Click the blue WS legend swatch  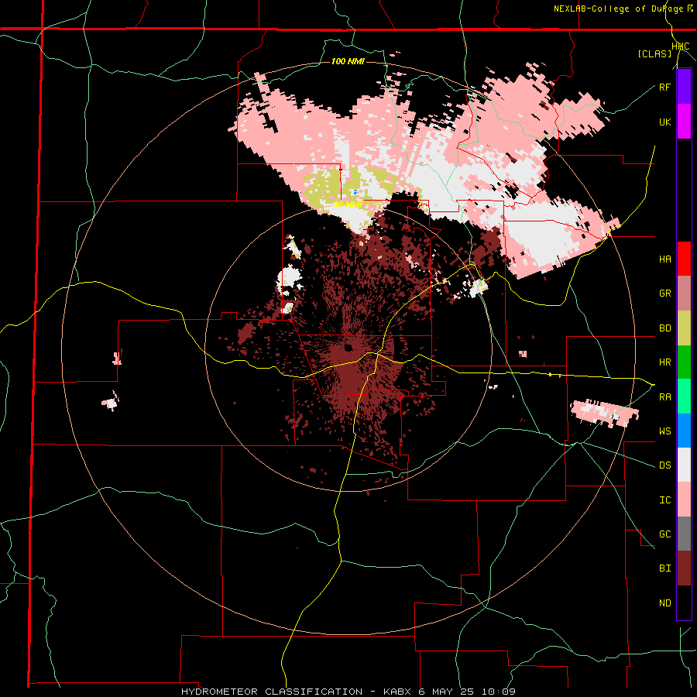(x=684, y=431)
